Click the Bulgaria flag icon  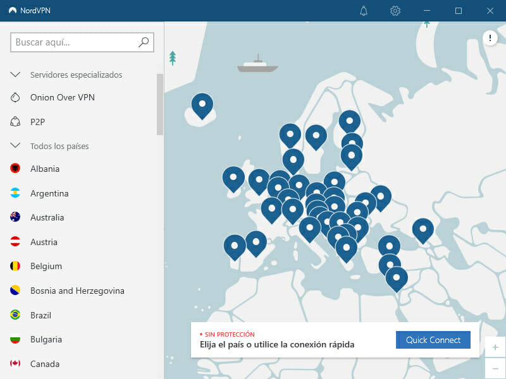(x=15, y=339)
